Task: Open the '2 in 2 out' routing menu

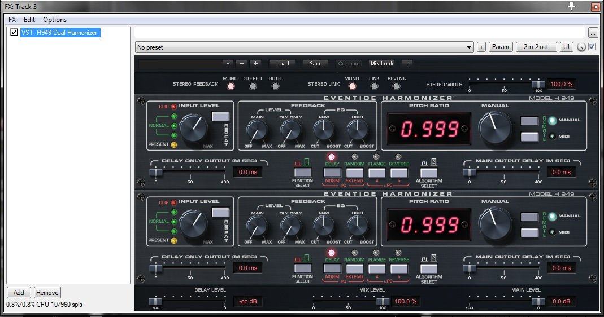Action: (536, 47)
